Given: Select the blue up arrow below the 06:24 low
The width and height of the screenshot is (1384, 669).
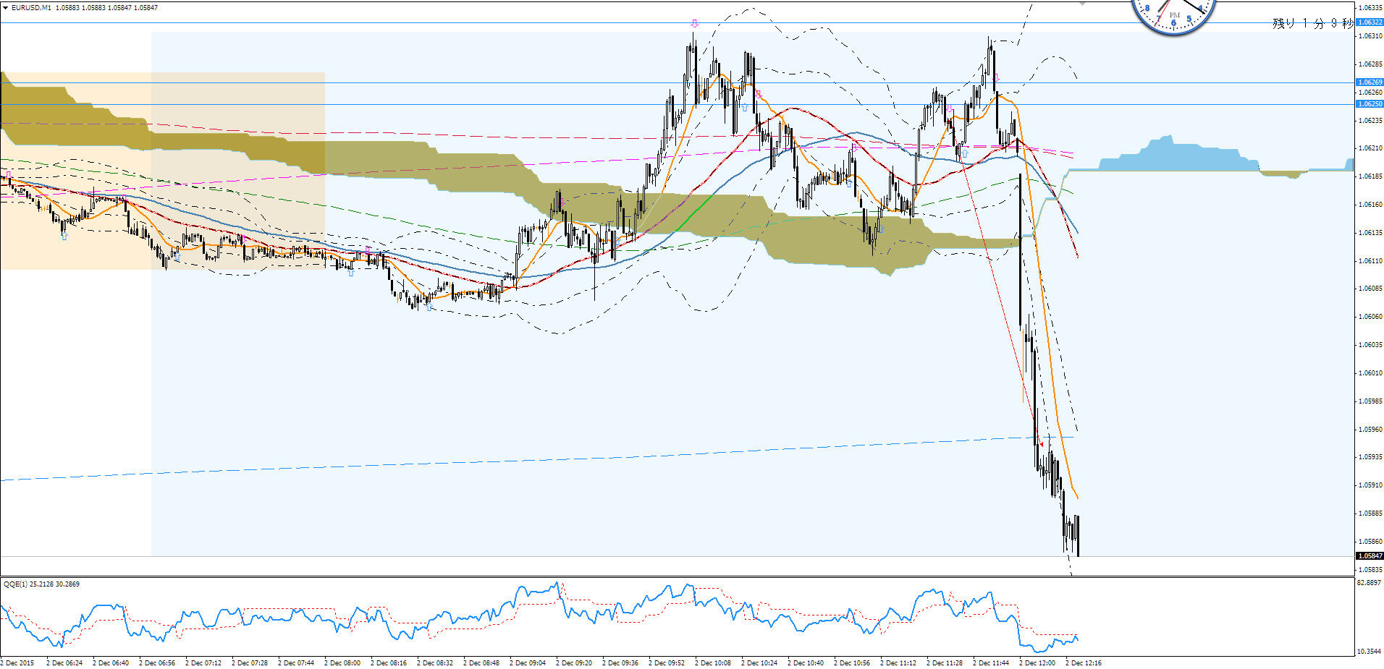Looking at the screenshot, I should coord(64,236).
